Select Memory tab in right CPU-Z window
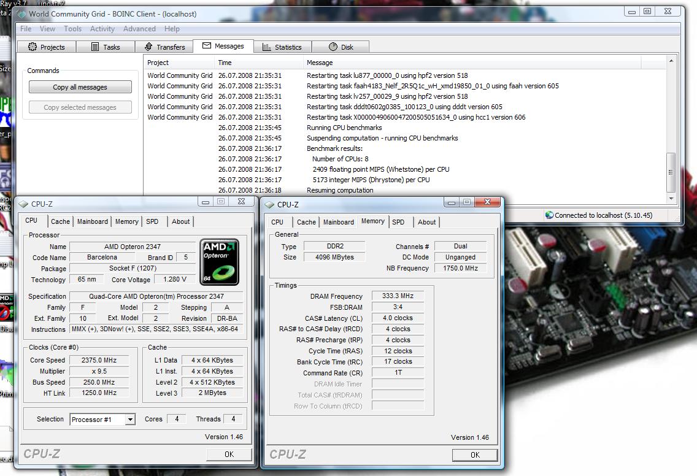 (x=372, y=221)
